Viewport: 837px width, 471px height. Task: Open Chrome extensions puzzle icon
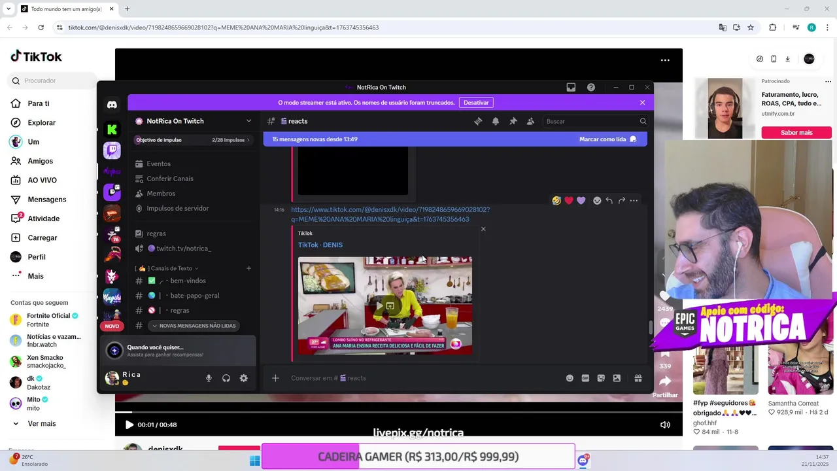click(772, 27)
